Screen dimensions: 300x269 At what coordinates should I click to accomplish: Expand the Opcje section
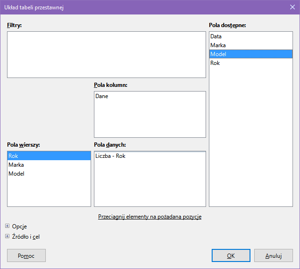7,227
